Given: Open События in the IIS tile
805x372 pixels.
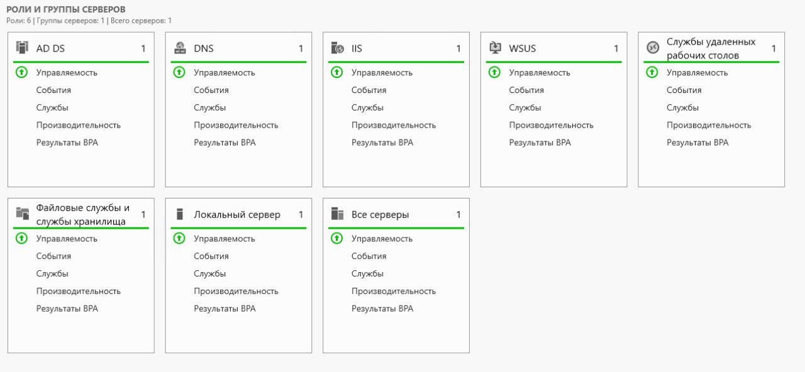Looking at the screenshot, I should (369, 90).
